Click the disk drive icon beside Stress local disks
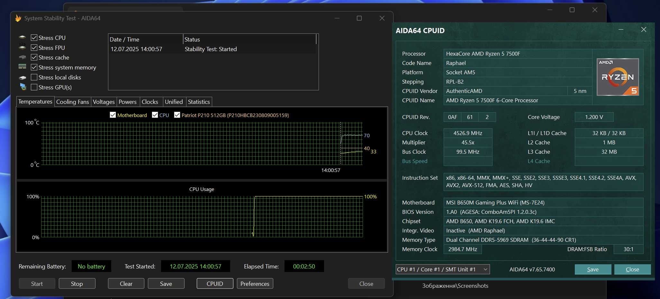This screenshot has height=299, width=660. click(22, 77)
